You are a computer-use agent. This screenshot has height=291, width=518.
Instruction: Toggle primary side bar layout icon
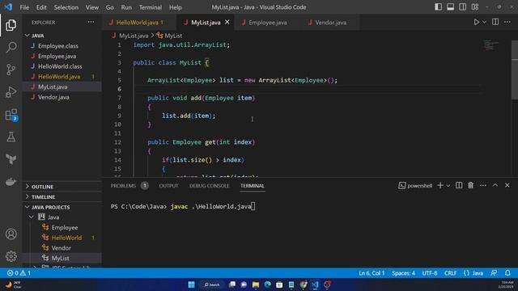(438, 7)
